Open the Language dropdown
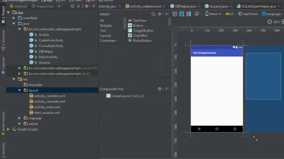284x159 pixels. click(x=272, y=14)
